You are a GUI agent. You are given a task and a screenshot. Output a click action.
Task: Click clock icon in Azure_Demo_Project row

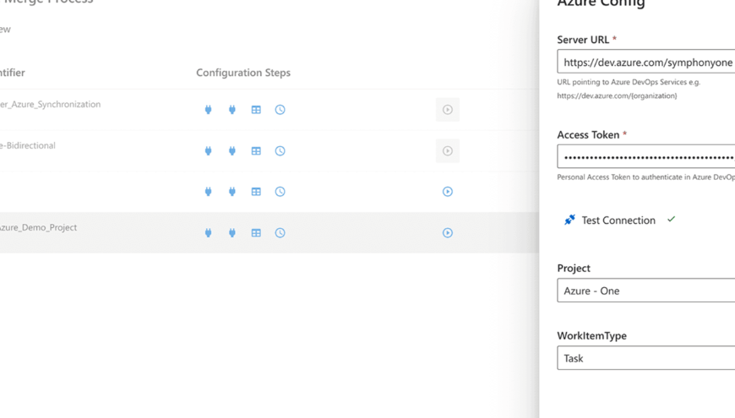(280, 233)
